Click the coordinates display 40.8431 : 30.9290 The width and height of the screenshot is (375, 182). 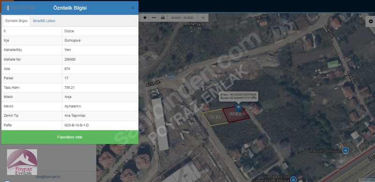(x=182, y=18)
